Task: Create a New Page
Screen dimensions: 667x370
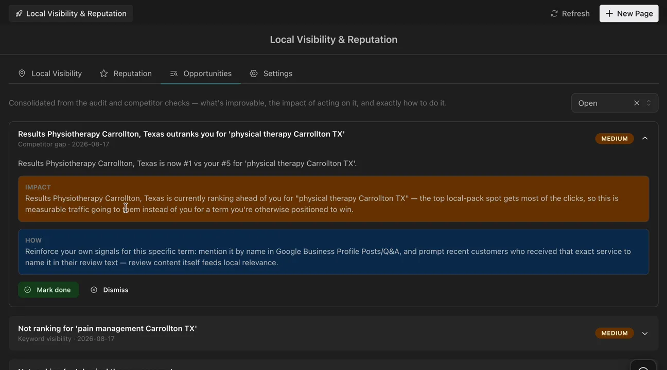Action: pos(629,13)
